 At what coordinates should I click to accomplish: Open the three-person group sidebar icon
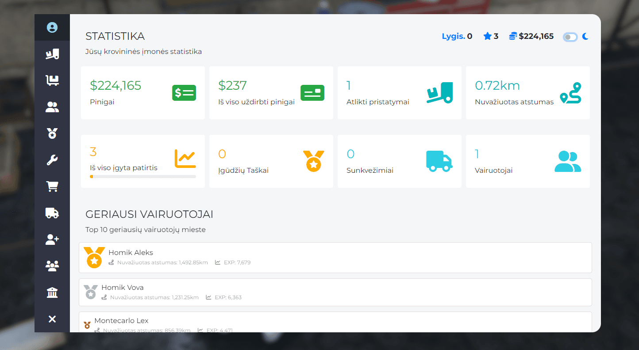tap(52, 266)
